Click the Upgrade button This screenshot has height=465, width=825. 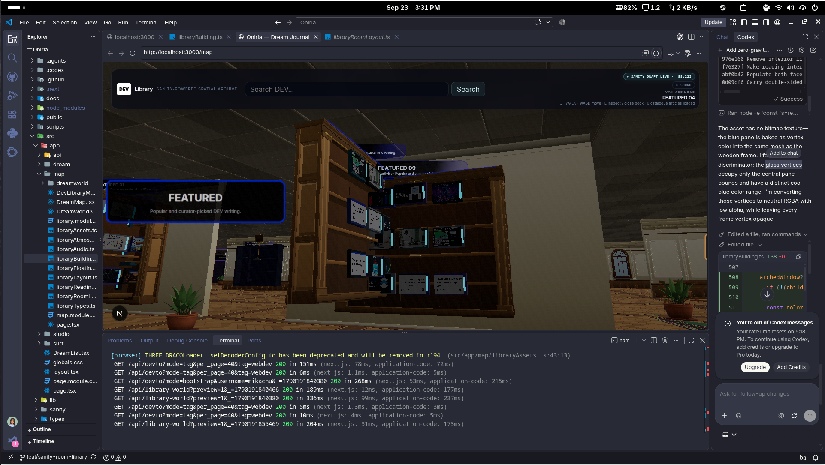click(x=755, y=367)
